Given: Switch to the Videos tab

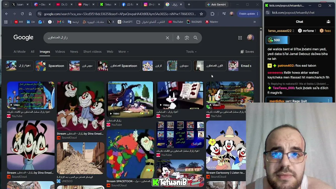Looking at the screenshot, I should 60,52.
